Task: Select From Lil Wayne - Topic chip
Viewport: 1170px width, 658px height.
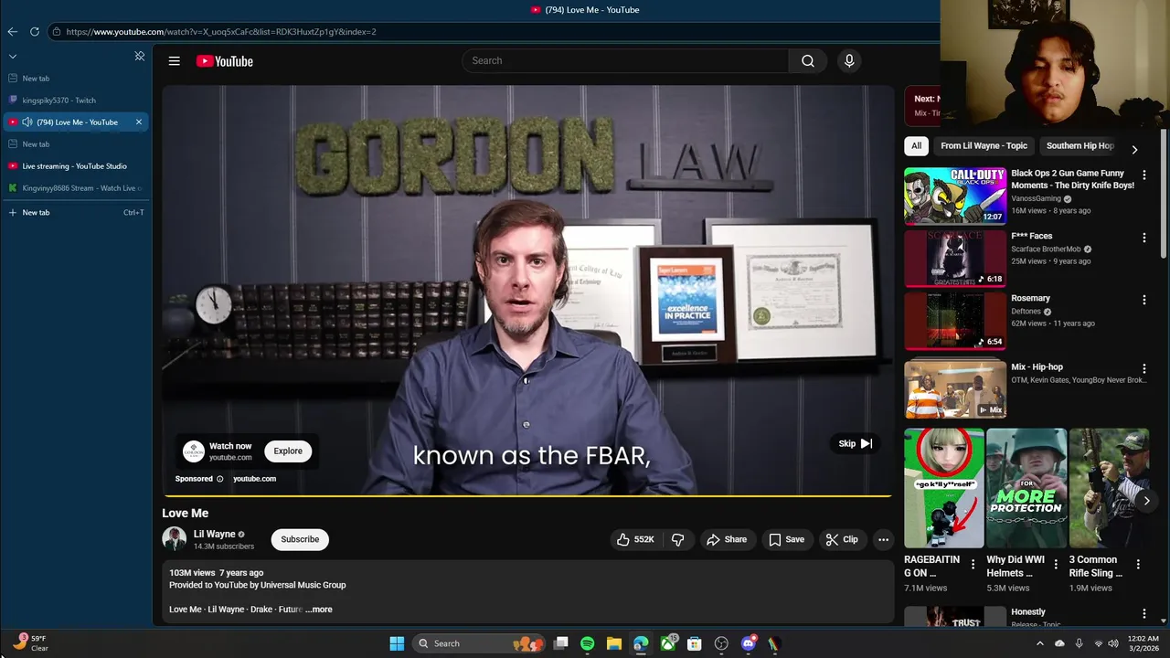Action: [984, 145]
